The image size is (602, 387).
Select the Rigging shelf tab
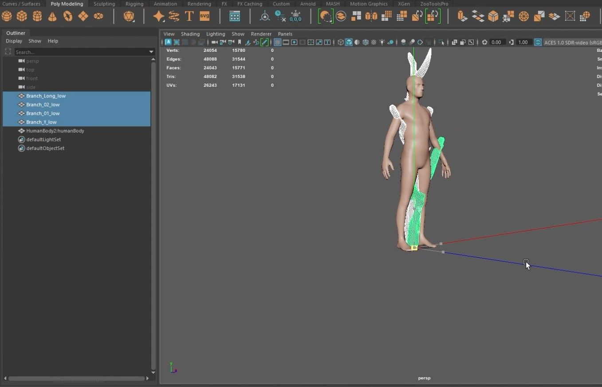tap(134, 4)
